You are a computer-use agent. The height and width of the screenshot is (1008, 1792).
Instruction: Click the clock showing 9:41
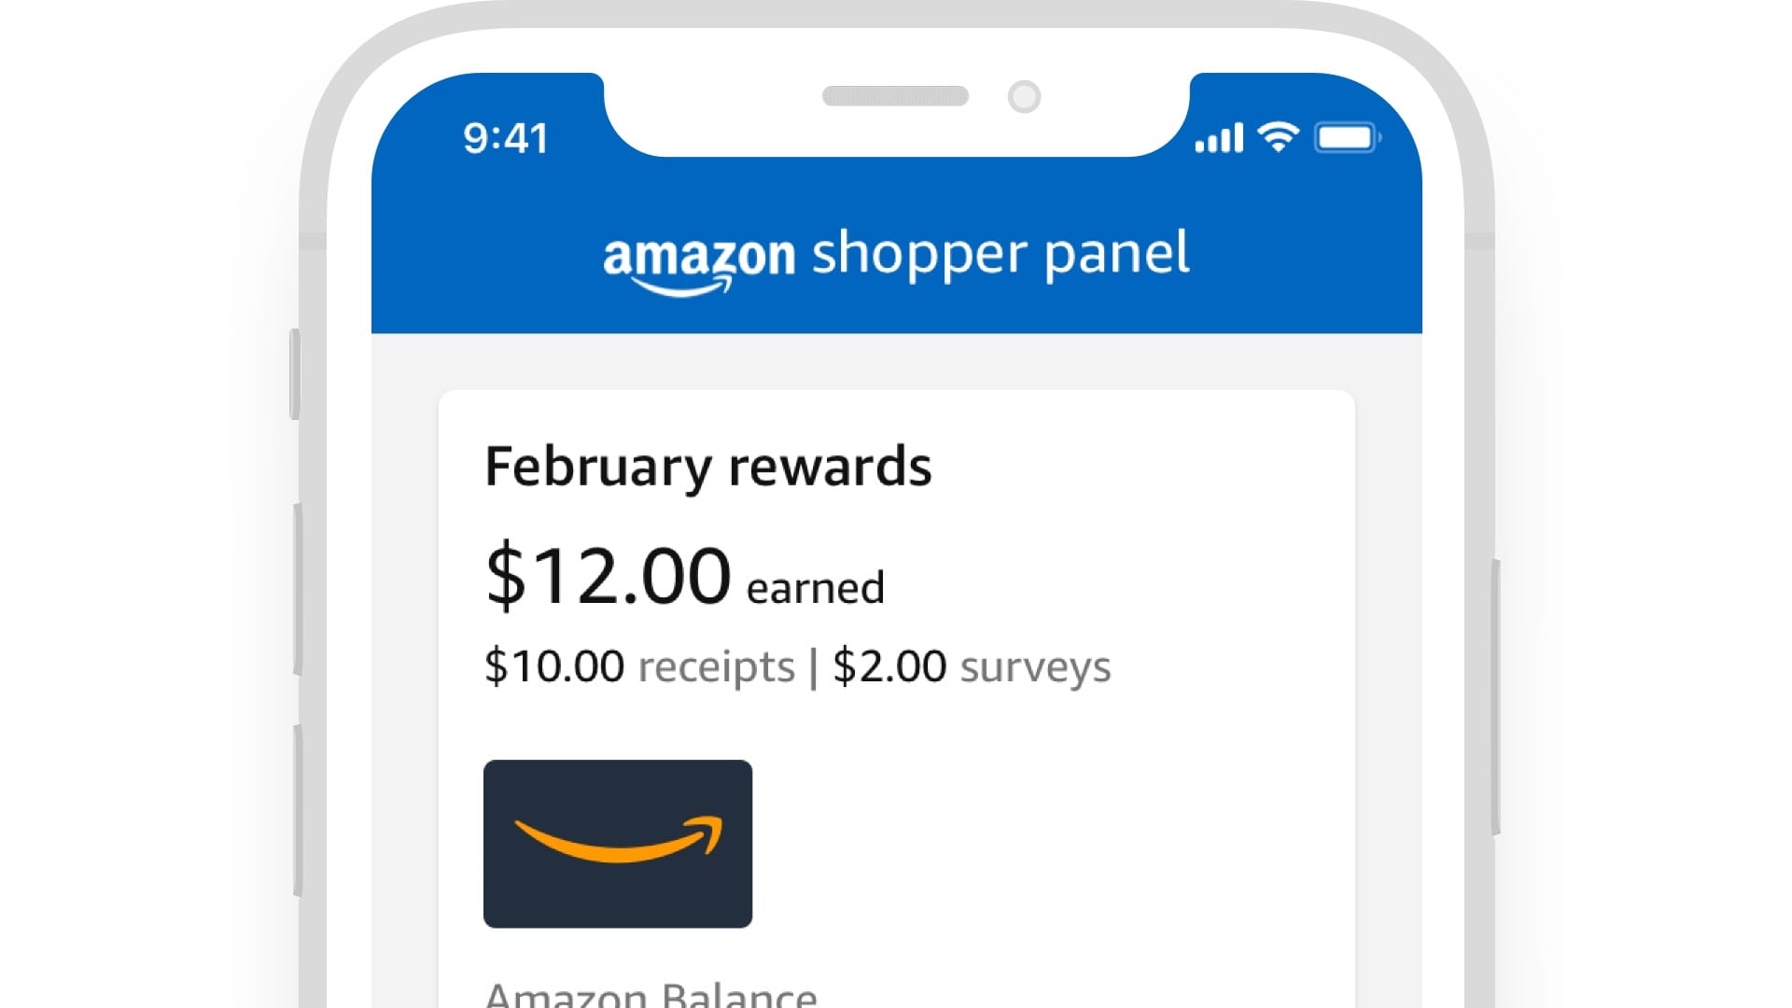507,137
